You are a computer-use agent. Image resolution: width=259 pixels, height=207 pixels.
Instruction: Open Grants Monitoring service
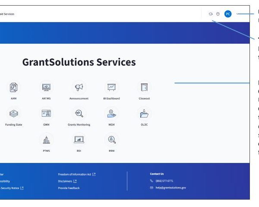pos(79,114)
